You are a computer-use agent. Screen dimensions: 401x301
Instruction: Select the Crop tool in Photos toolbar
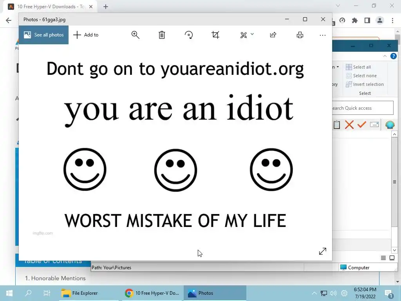click(215, 35)
